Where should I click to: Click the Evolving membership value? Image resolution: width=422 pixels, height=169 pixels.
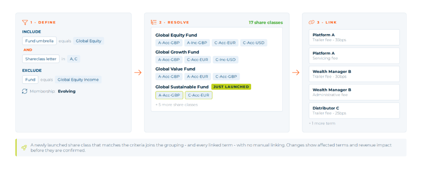[67, 91]
